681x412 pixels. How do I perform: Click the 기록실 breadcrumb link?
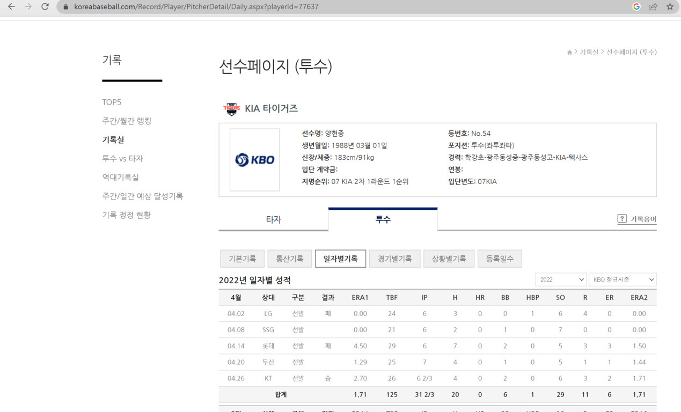click(589, 52)
